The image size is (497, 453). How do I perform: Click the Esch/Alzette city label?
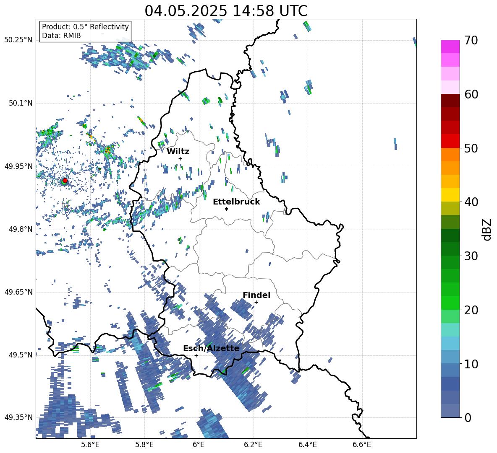coord(211,348)
